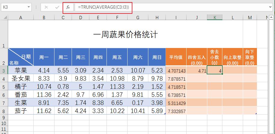Click the 四舍五入 header cell

196,57
